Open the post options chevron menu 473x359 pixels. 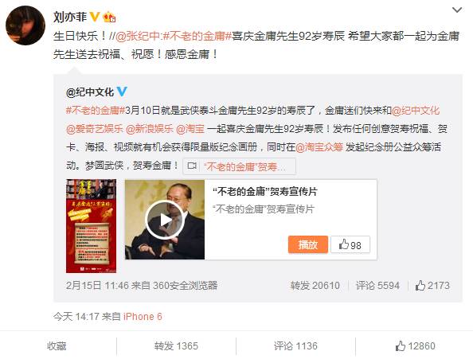[457, 10]
